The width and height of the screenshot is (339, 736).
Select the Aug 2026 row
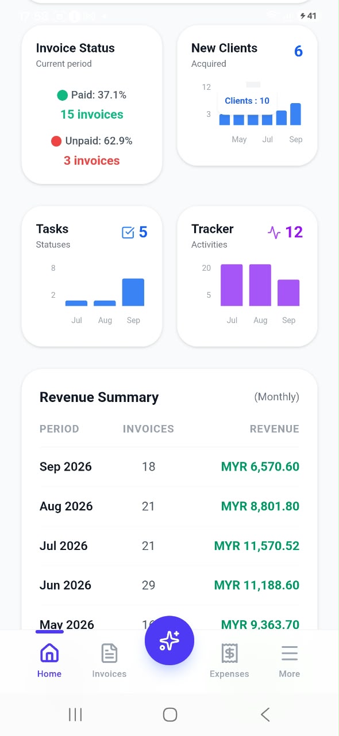[169, 507]
